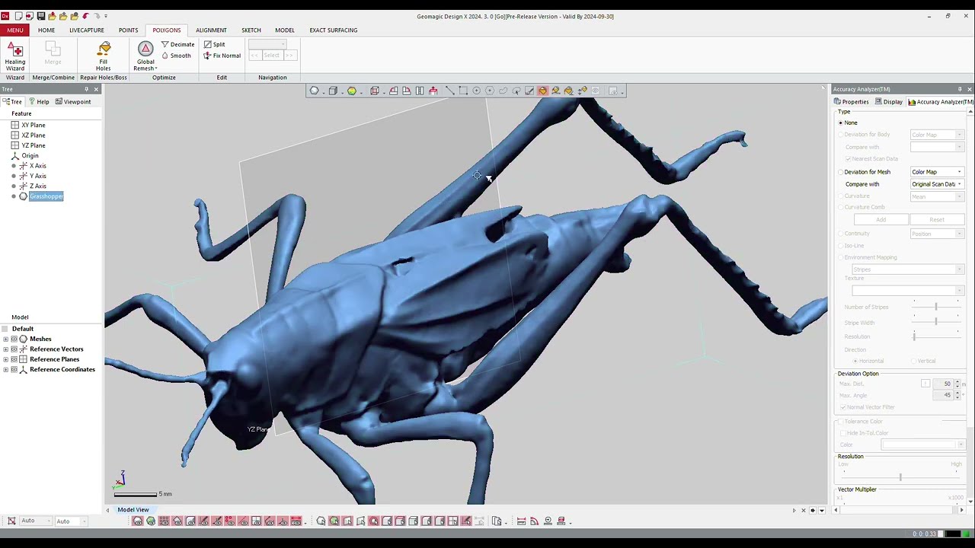
Task: Click the section view icon in viewport toolbar
Action: (x=420, y=91)
